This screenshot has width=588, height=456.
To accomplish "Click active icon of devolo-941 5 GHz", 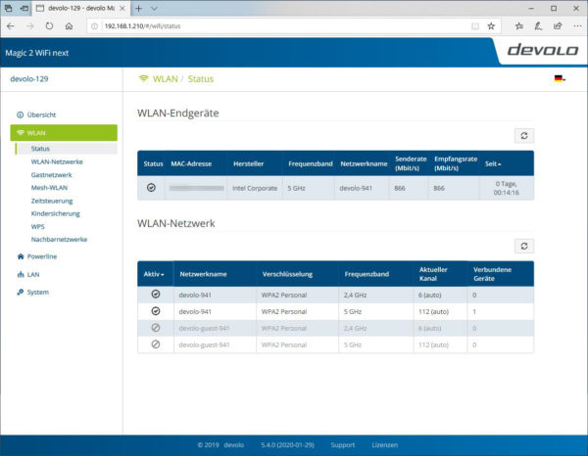I will coord(156,311).
